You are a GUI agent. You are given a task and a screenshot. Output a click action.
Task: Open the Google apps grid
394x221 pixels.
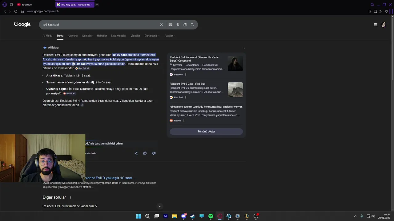(x=376, y=25)
